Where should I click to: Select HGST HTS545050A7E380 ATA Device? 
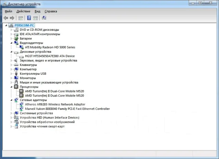tap(50, 56)
